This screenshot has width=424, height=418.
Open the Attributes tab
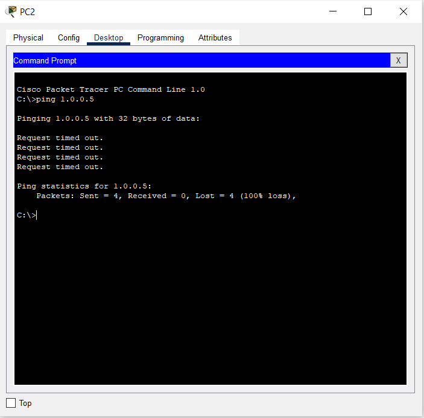(215, 37)
